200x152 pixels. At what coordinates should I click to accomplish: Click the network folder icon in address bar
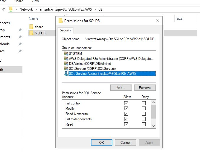click(x=11, y=9)
